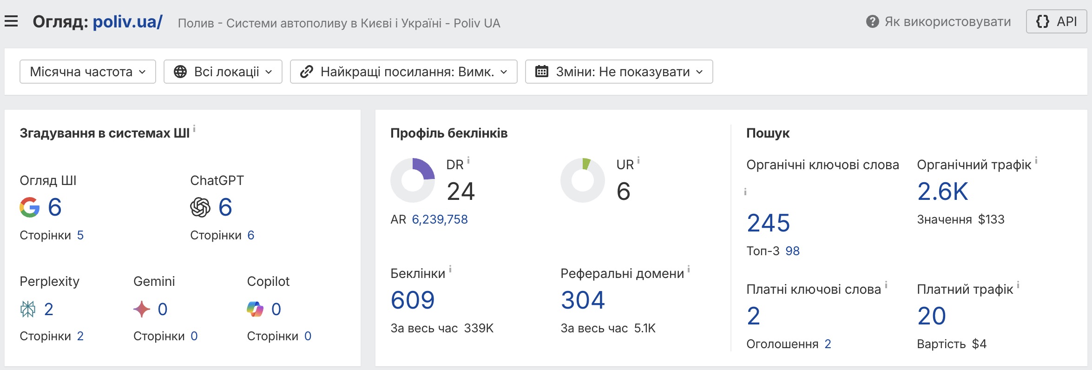Image resolution: width=1092 pixels, height=370 pixels.
Task: Click the 609 backlinks number
Action: point(413,300)
